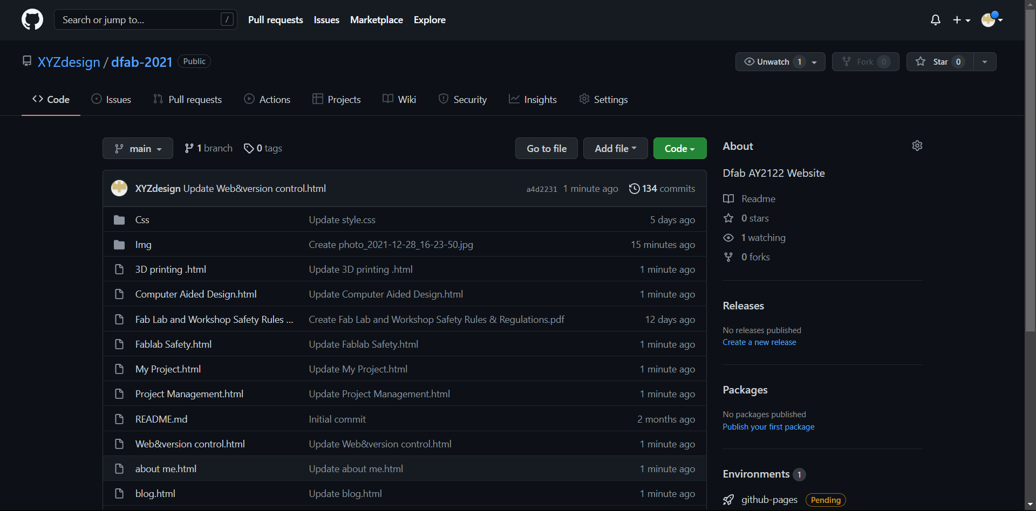Open Web&version control.html file
This screenshot has height=511, width=1036.
[x=190, y=444]
